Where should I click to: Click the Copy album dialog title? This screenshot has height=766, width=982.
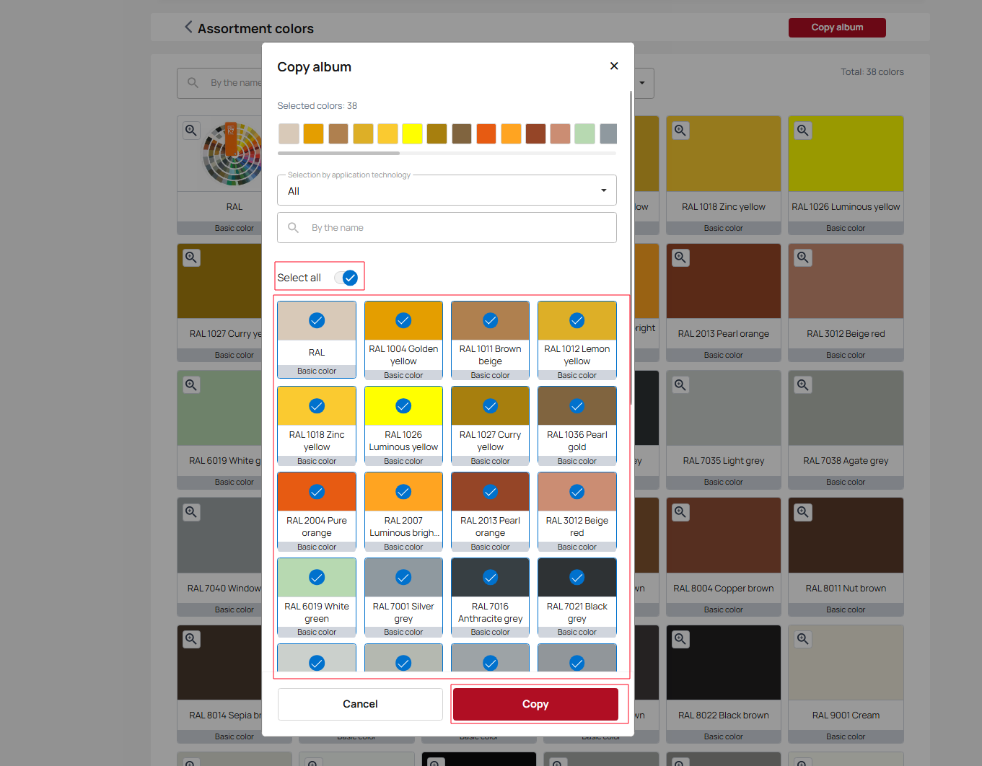point(314,67)
